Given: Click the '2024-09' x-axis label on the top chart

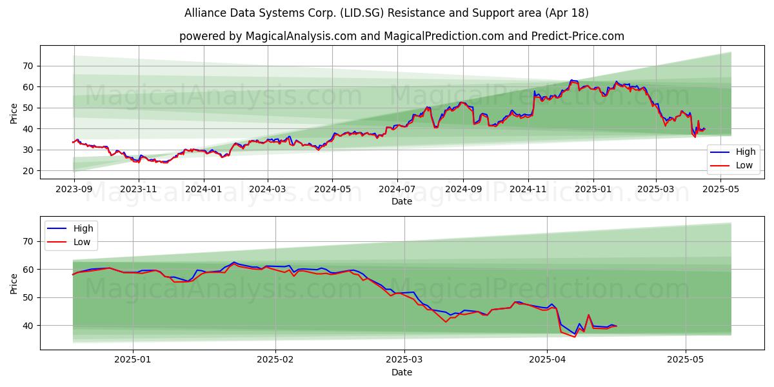Looking at the screenshot, I should coord(462,190).
